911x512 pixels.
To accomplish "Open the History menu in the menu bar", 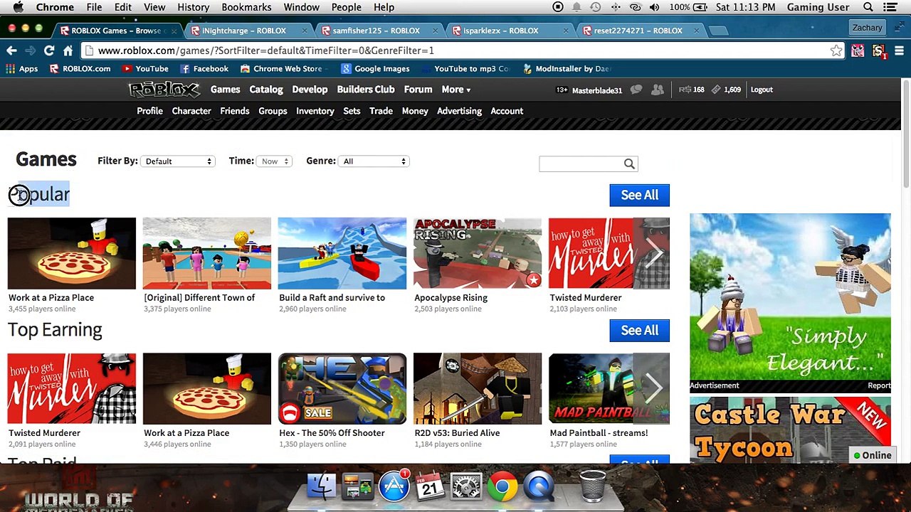I will pos(193,7).
